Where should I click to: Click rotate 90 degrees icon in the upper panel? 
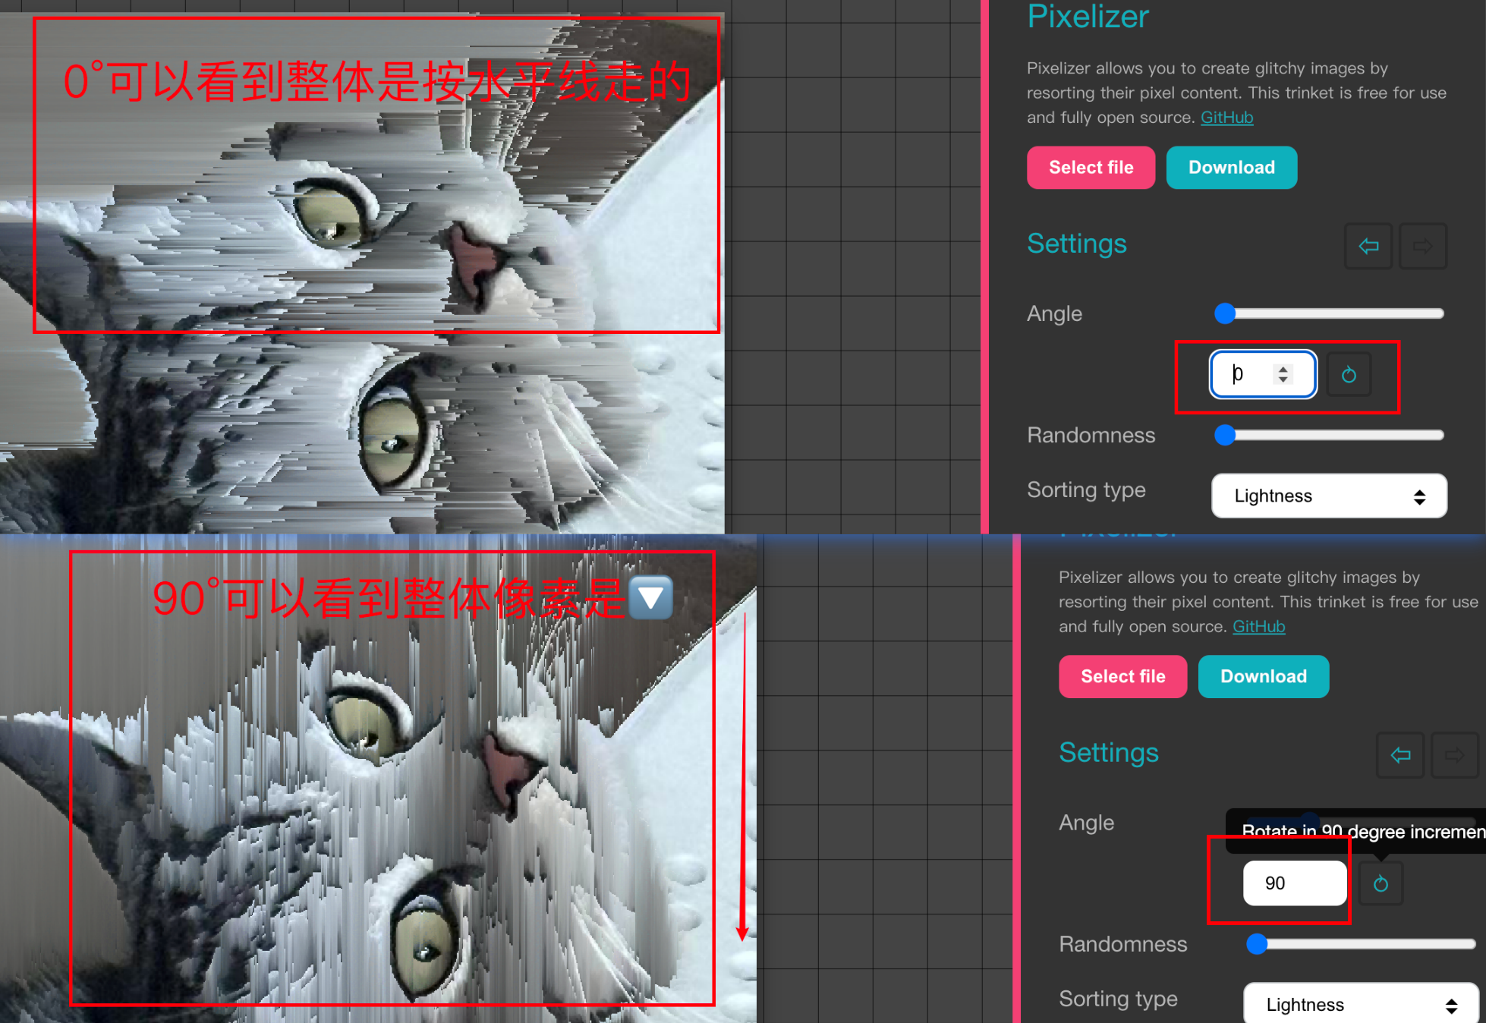1349,374
